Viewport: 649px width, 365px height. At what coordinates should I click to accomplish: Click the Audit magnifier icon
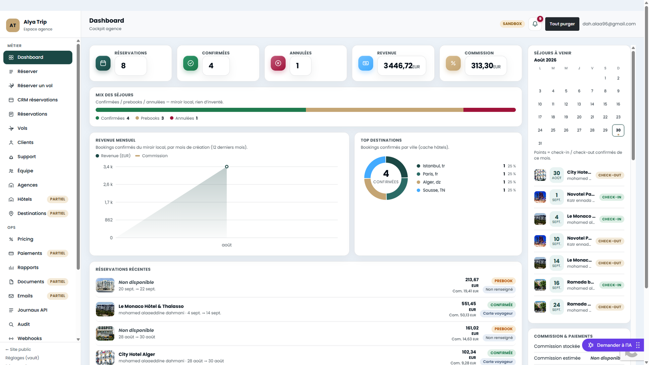click(x=11, y=324)
